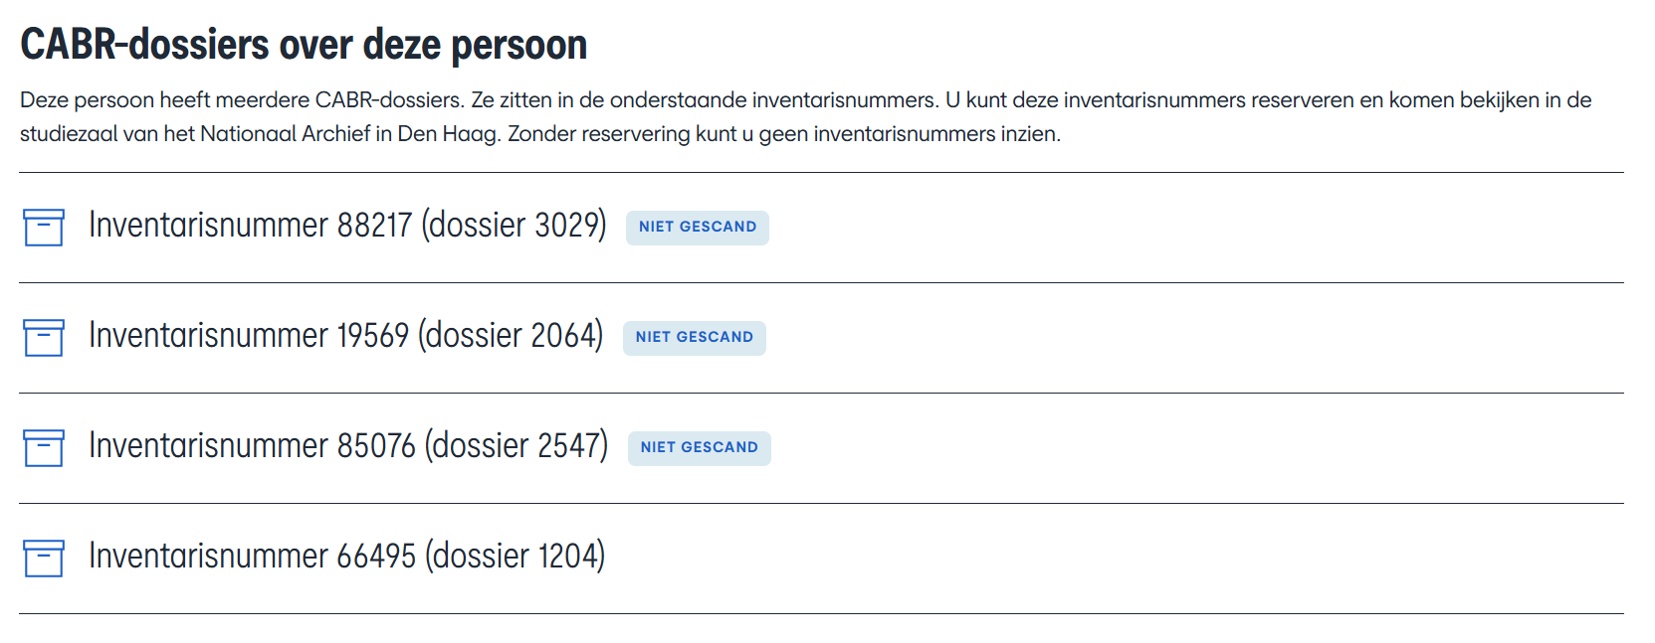Open Inventarisnummer 85076 entry

pyautogui.click(x=251, y=446)
